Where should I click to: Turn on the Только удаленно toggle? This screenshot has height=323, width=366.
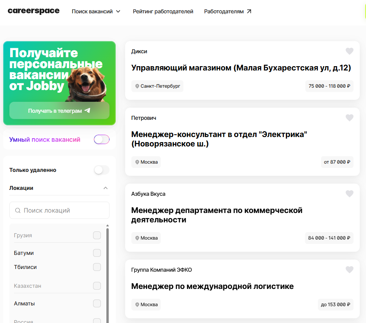pyautogui.click(x=102, y=170)
